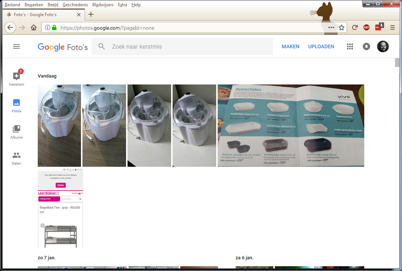Open the Firefox hamburger menu

point(392,28)
